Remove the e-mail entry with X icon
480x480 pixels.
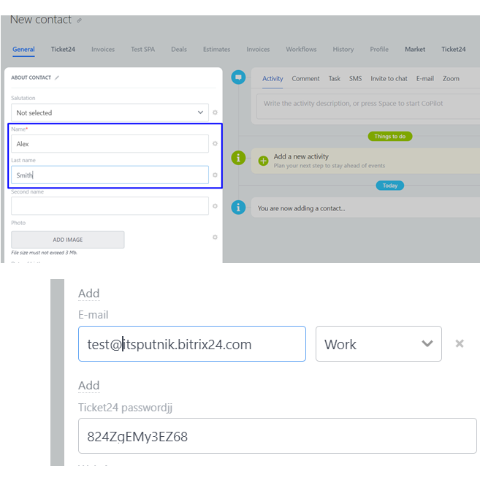point(460,343)
